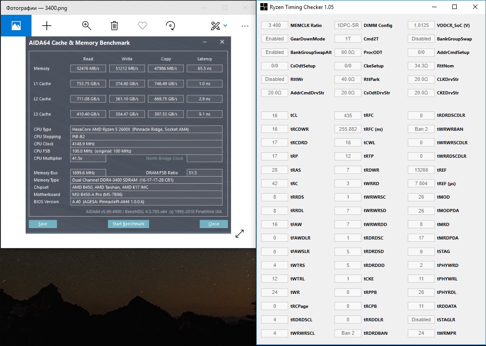Click the tRDRDSCL label text
This screenshot has height=346, width=486.
301,319
